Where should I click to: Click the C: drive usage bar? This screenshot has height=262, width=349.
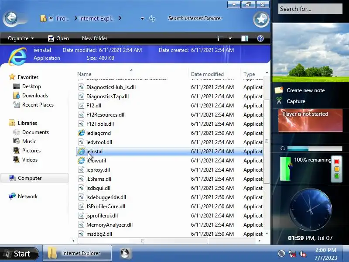[315, 148]
